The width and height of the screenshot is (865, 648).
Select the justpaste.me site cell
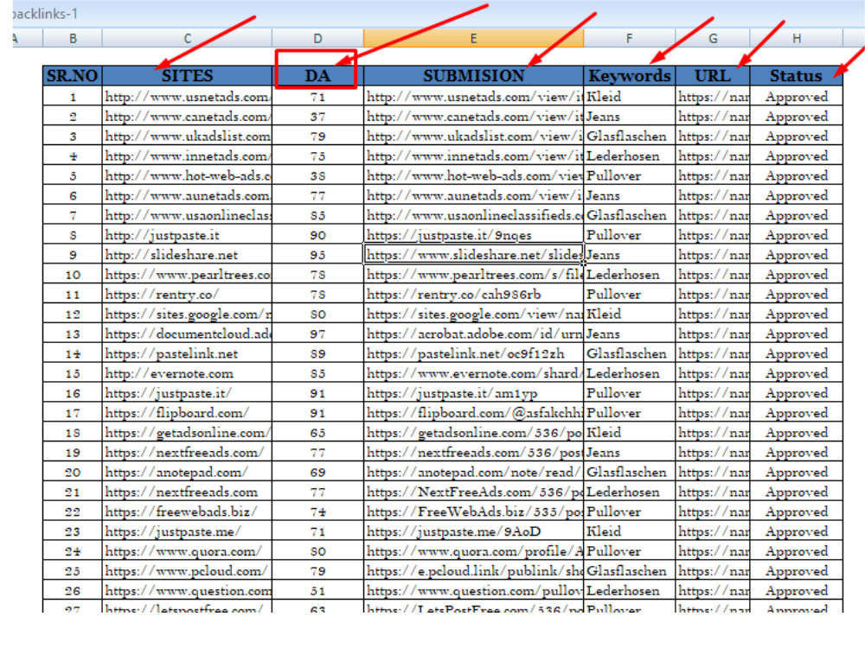point(187,531)
